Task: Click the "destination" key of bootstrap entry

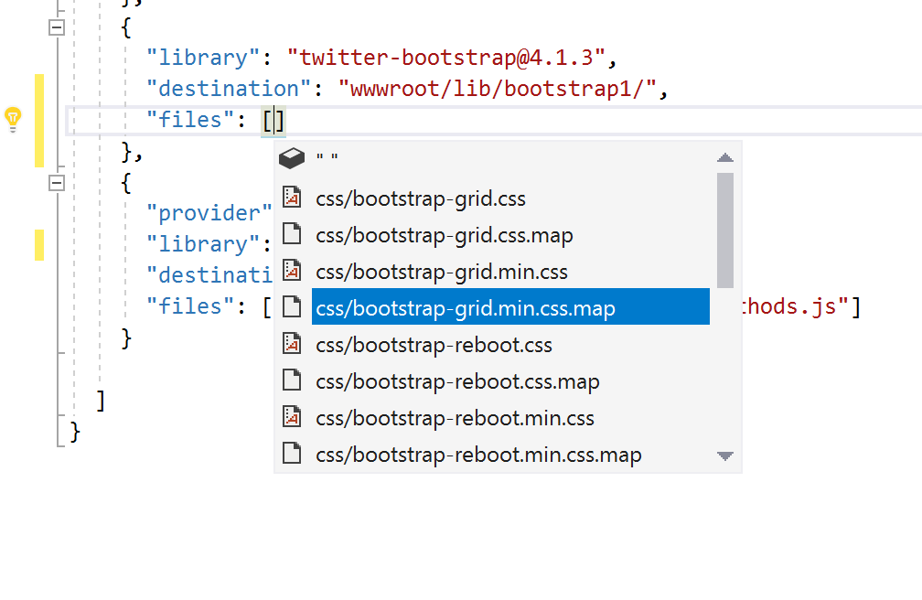Action: 228,89
